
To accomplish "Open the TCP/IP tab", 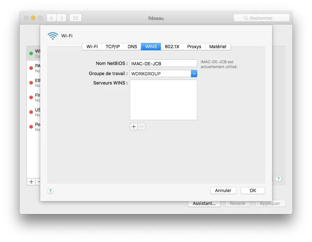I will click(x=113, y=46).
